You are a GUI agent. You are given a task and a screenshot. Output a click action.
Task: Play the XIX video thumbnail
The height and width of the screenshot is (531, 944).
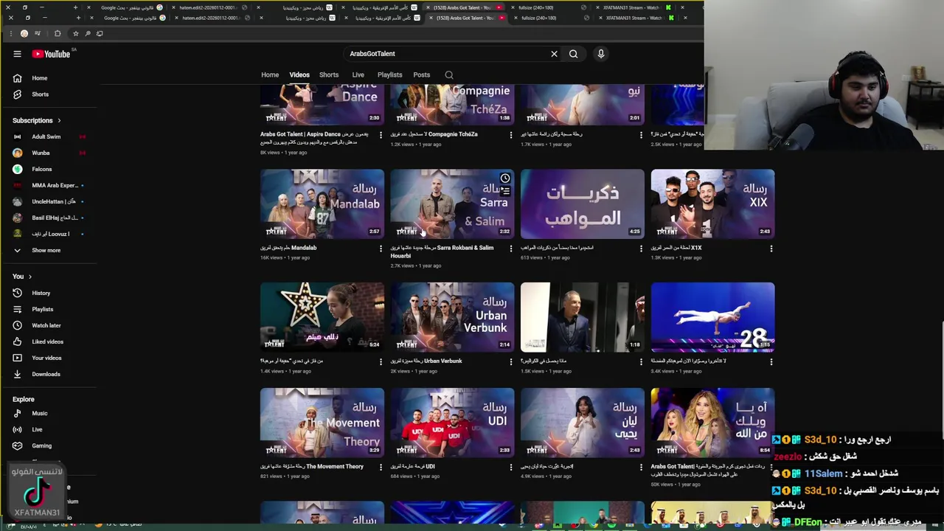[712, 204]
